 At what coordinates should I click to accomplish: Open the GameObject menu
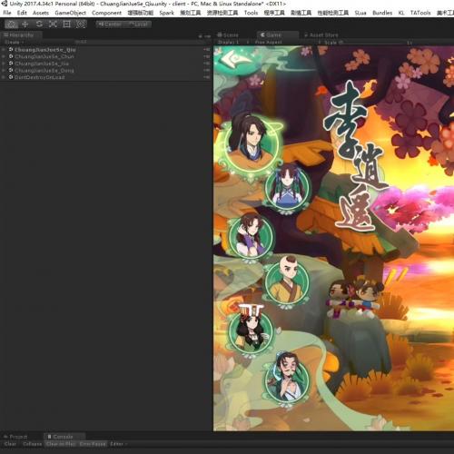point(70,13)
